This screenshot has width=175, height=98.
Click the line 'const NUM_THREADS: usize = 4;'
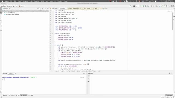pyautogui.click(x=65, y=30)
